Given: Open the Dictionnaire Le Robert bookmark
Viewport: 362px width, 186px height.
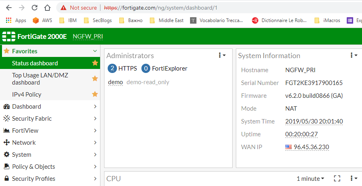Looking at the screenshot, I should coord(279,20).
